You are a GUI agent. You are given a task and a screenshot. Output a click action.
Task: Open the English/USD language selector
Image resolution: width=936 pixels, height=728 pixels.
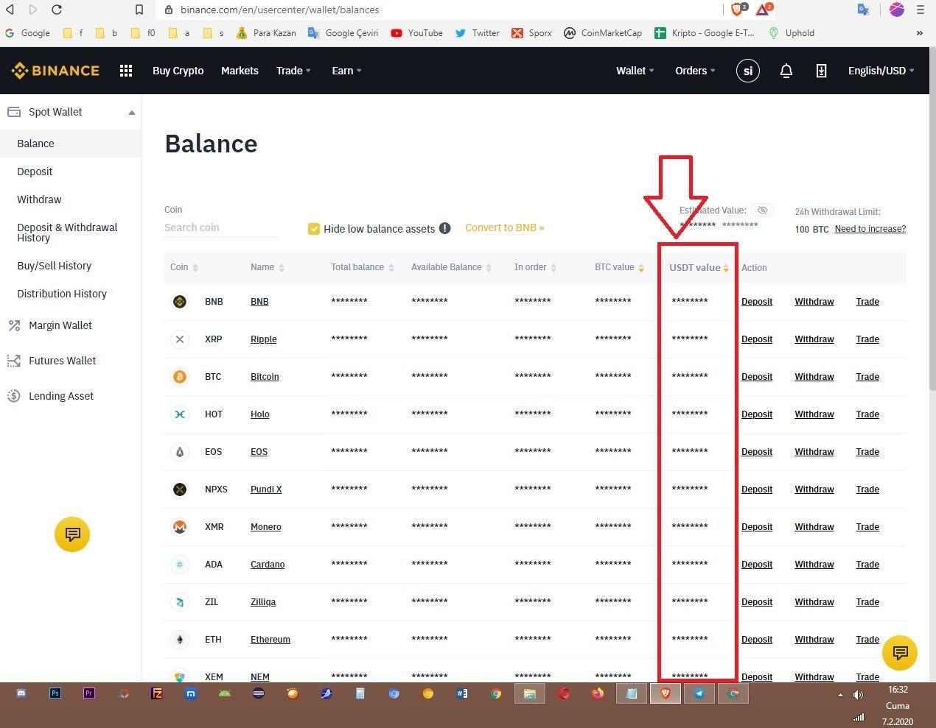click(881, 71)
